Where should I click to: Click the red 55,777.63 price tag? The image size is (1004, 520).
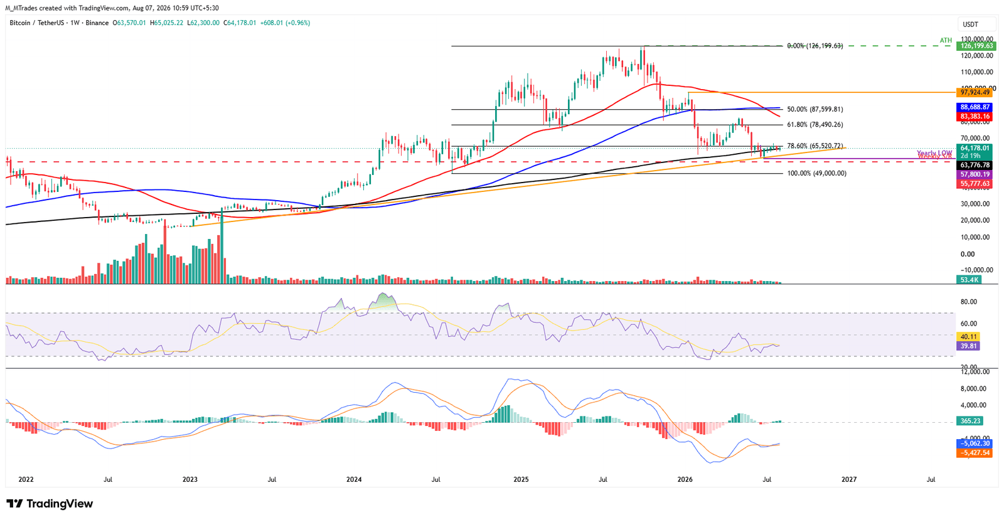[975, 184]
